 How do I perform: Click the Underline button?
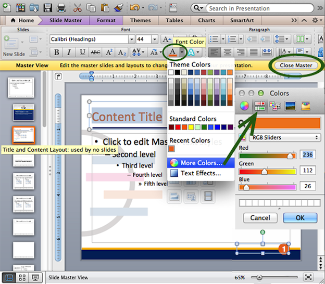tap(82, 52)
